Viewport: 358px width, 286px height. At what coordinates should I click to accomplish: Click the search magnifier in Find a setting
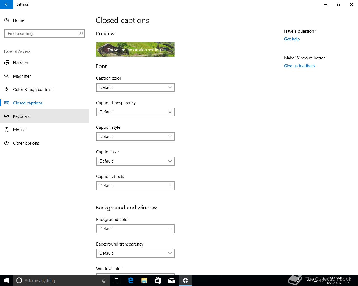tap(81, 34)
